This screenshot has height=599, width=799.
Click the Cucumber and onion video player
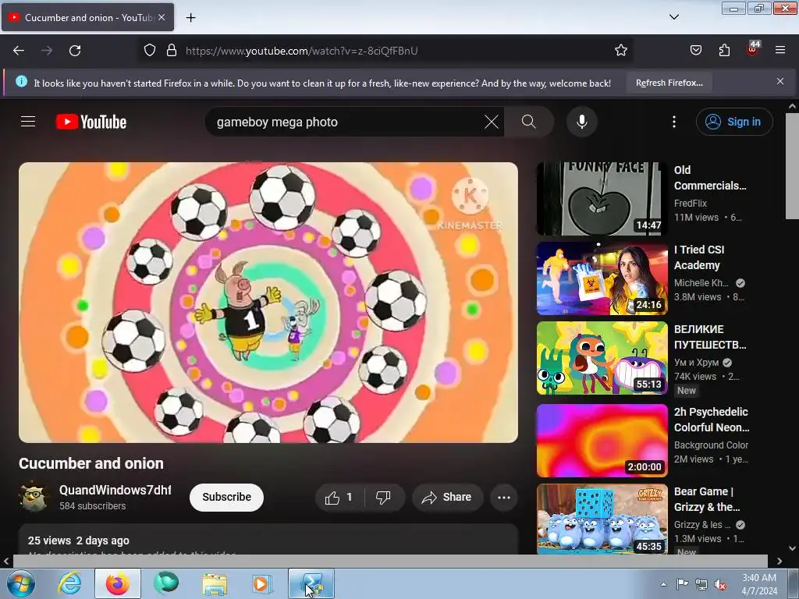point(268,302)
